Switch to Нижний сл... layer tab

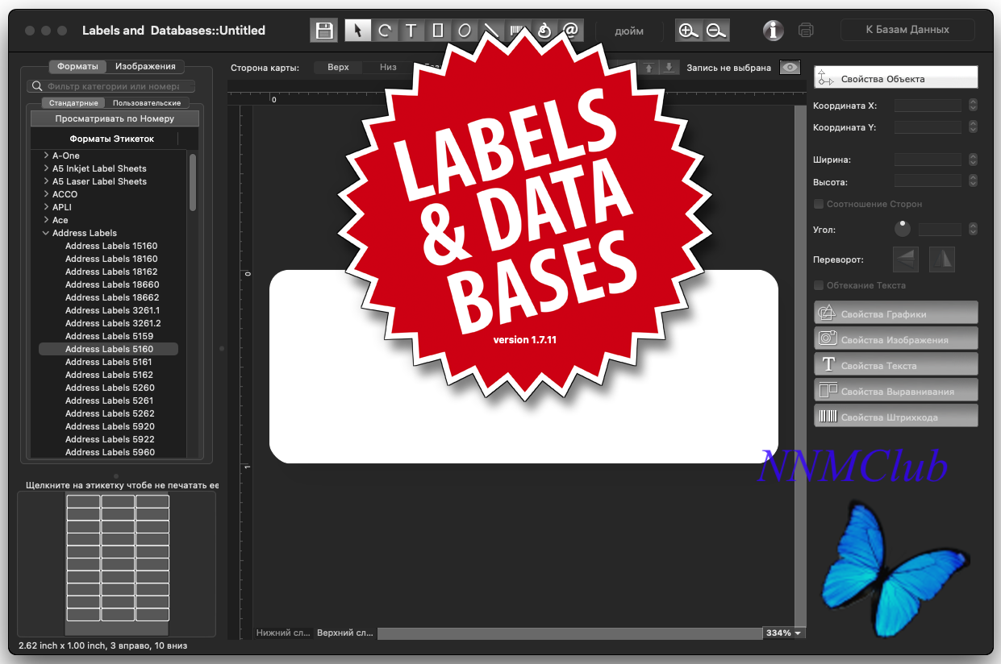click(x=283, y=633)
